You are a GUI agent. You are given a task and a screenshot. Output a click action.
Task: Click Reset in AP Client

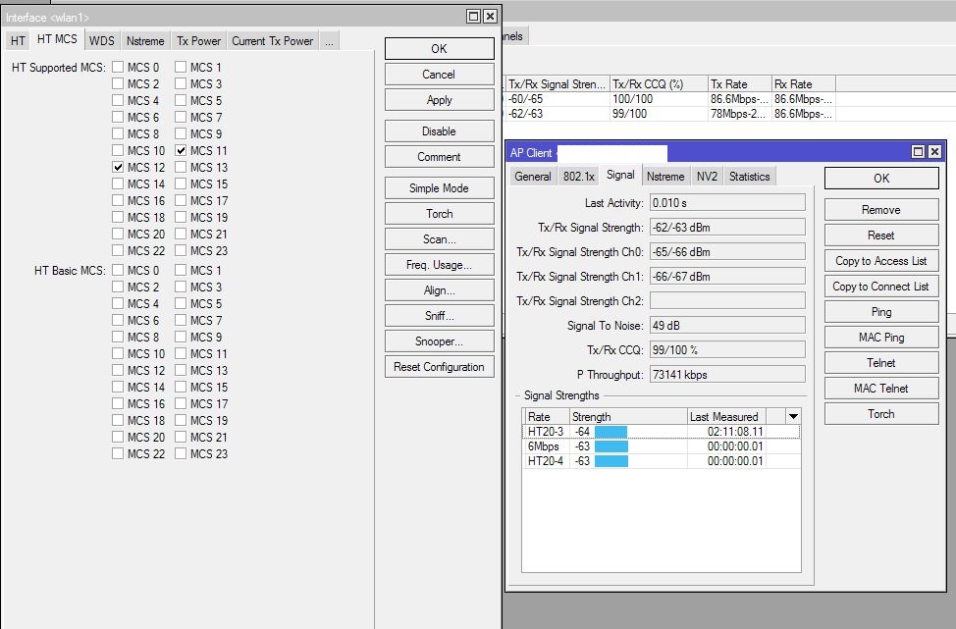tap(881, 236)
